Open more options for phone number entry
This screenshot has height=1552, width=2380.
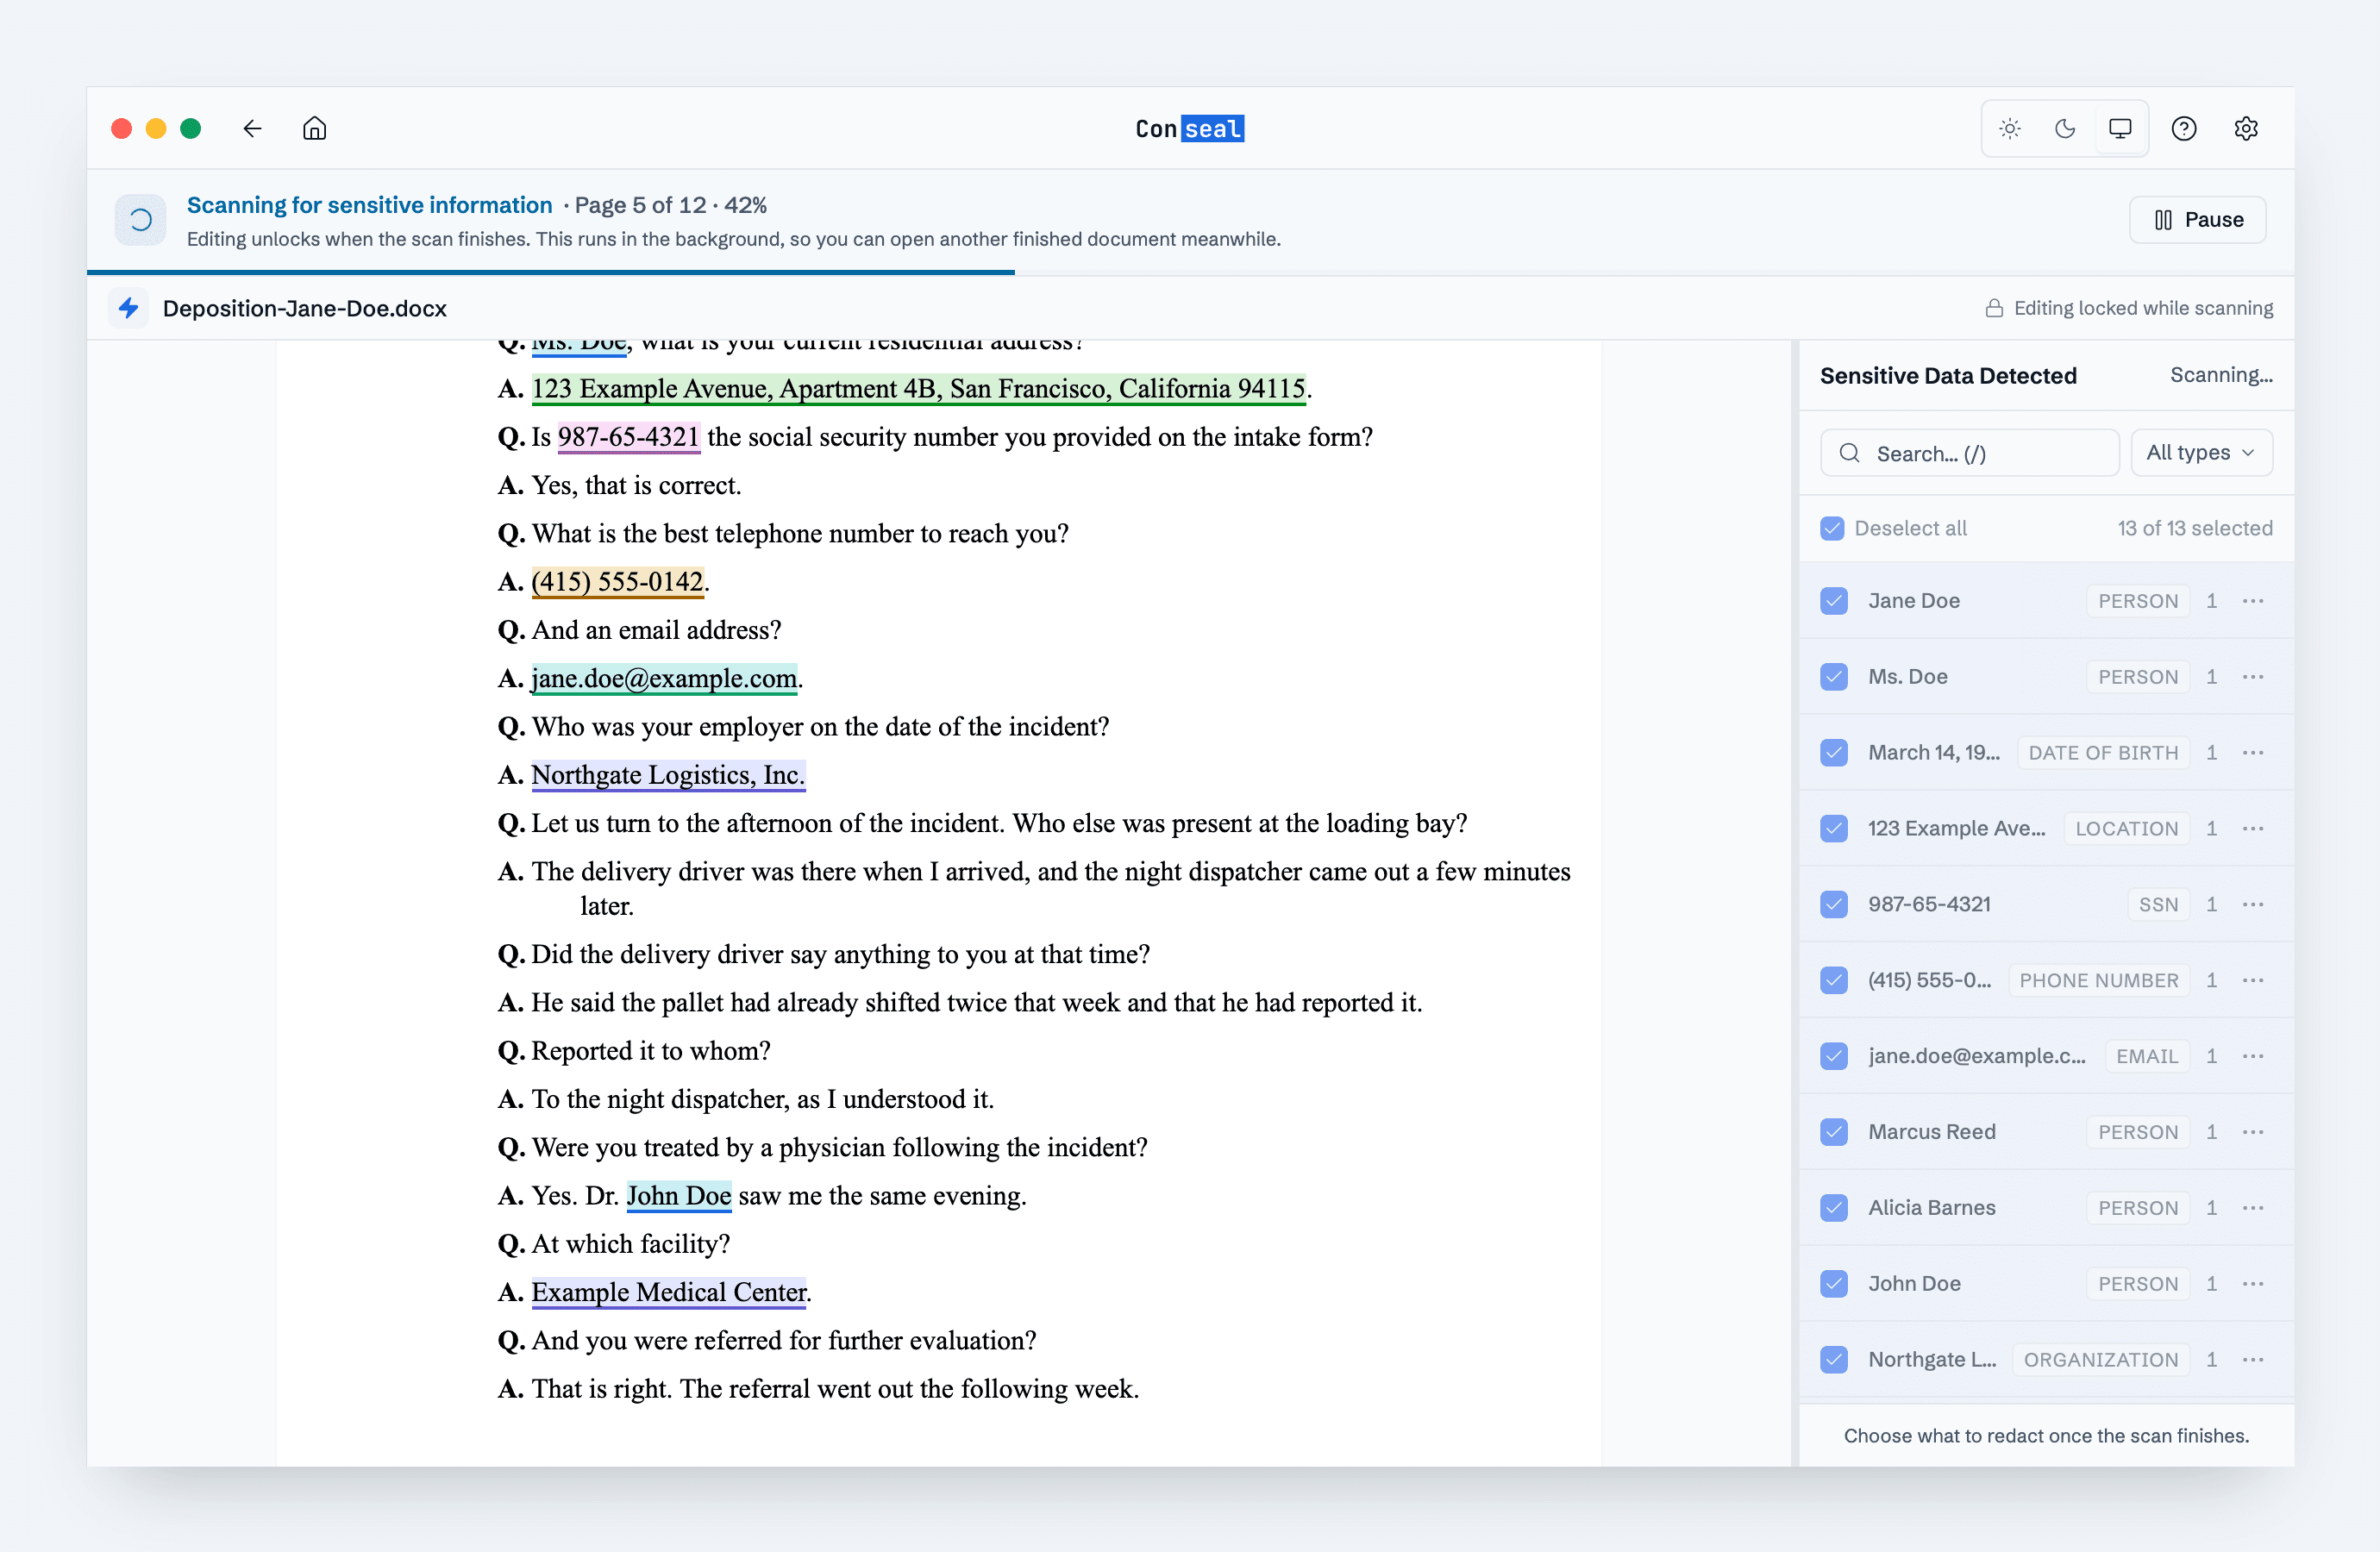click(x=2253, y=980)
